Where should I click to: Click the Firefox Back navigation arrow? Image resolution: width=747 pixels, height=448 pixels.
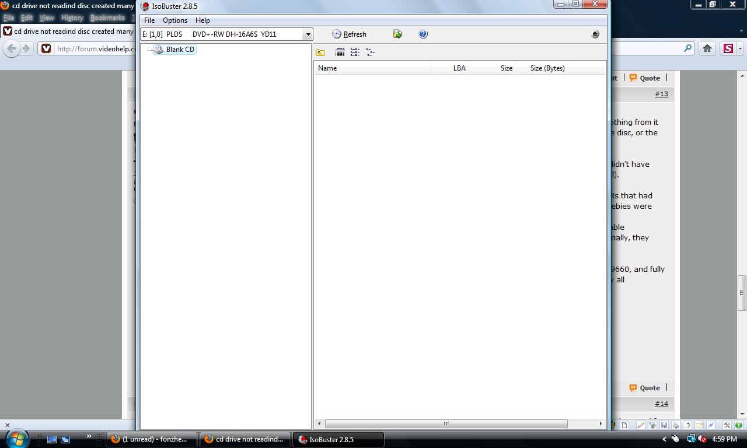pos(11,48)
